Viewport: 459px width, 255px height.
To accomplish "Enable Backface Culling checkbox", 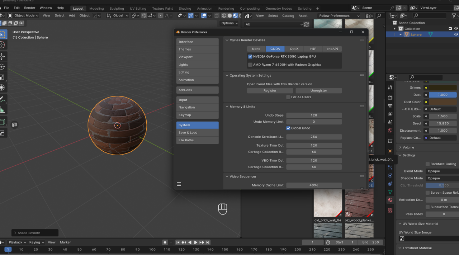I will [x=427, y=164].
